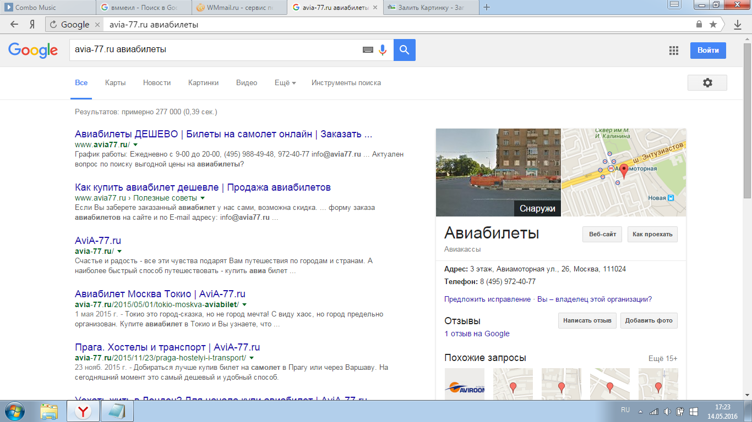Click the Предложить исправление link

coord(487,299)
